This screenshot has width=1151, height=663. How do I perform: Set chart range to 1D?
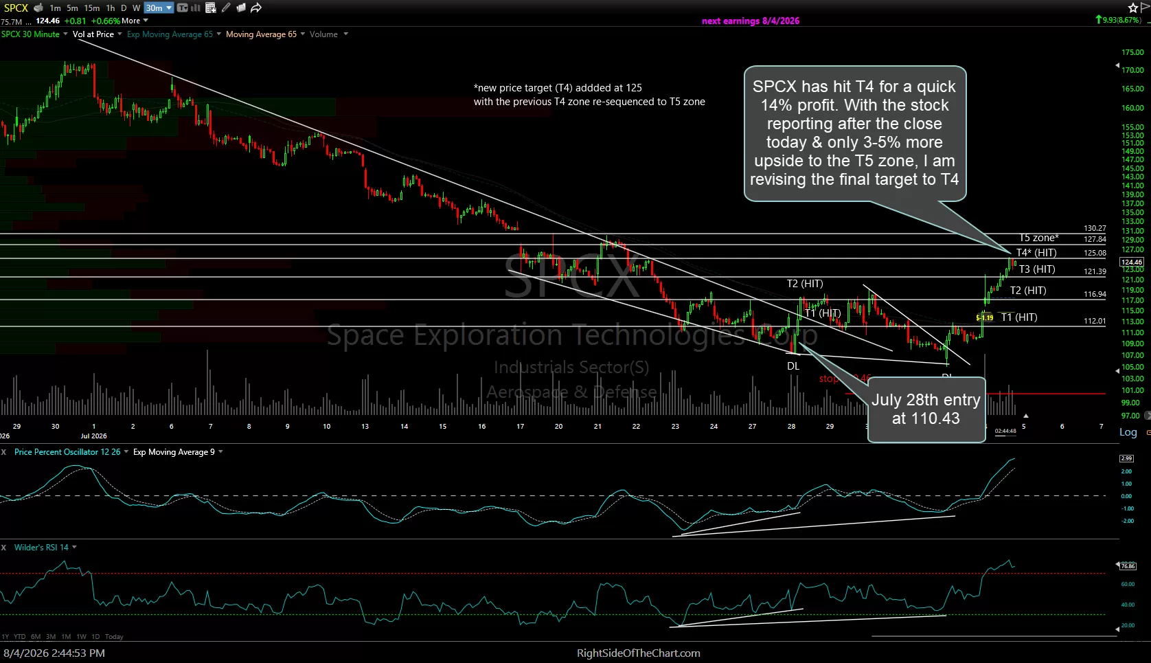click(95, 637)
